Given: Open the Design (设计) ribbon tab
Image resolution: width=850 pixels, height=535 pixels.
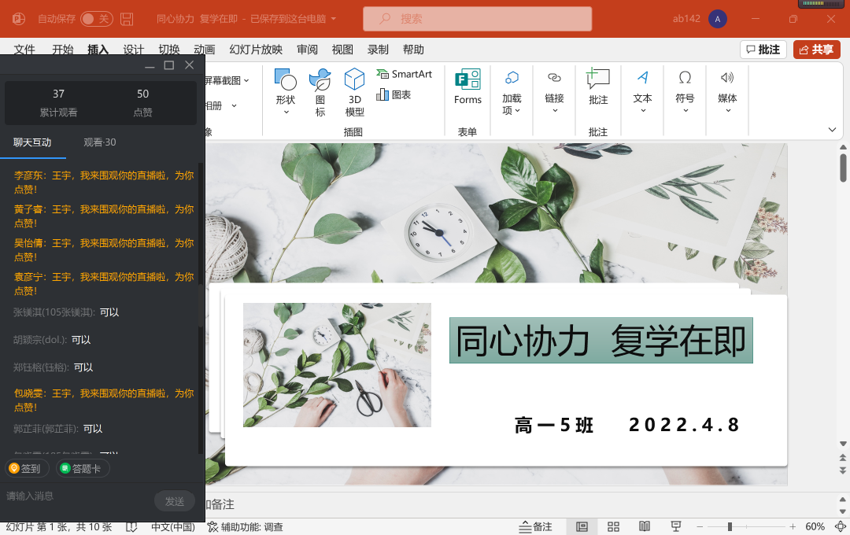Looking at the screenshot, I should [x=133, y=50].
